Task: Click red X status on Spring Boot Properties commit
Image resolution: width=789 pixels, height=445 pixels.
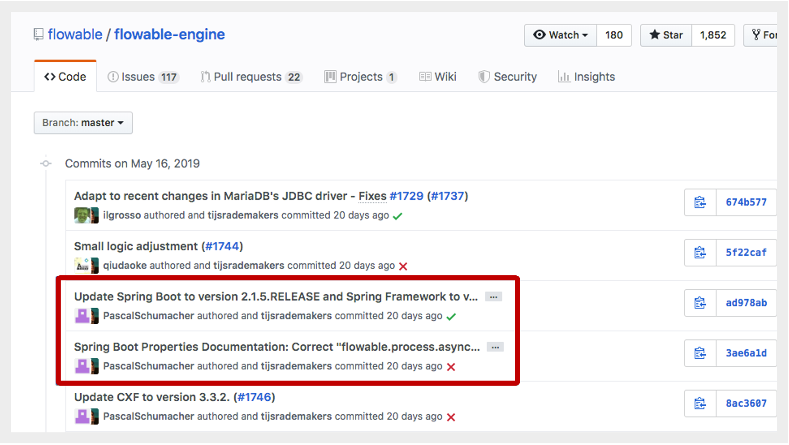Action: 451,367
